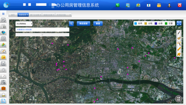
Task: Switch the basemap using 矢量地图 round button
Action: 178,99
